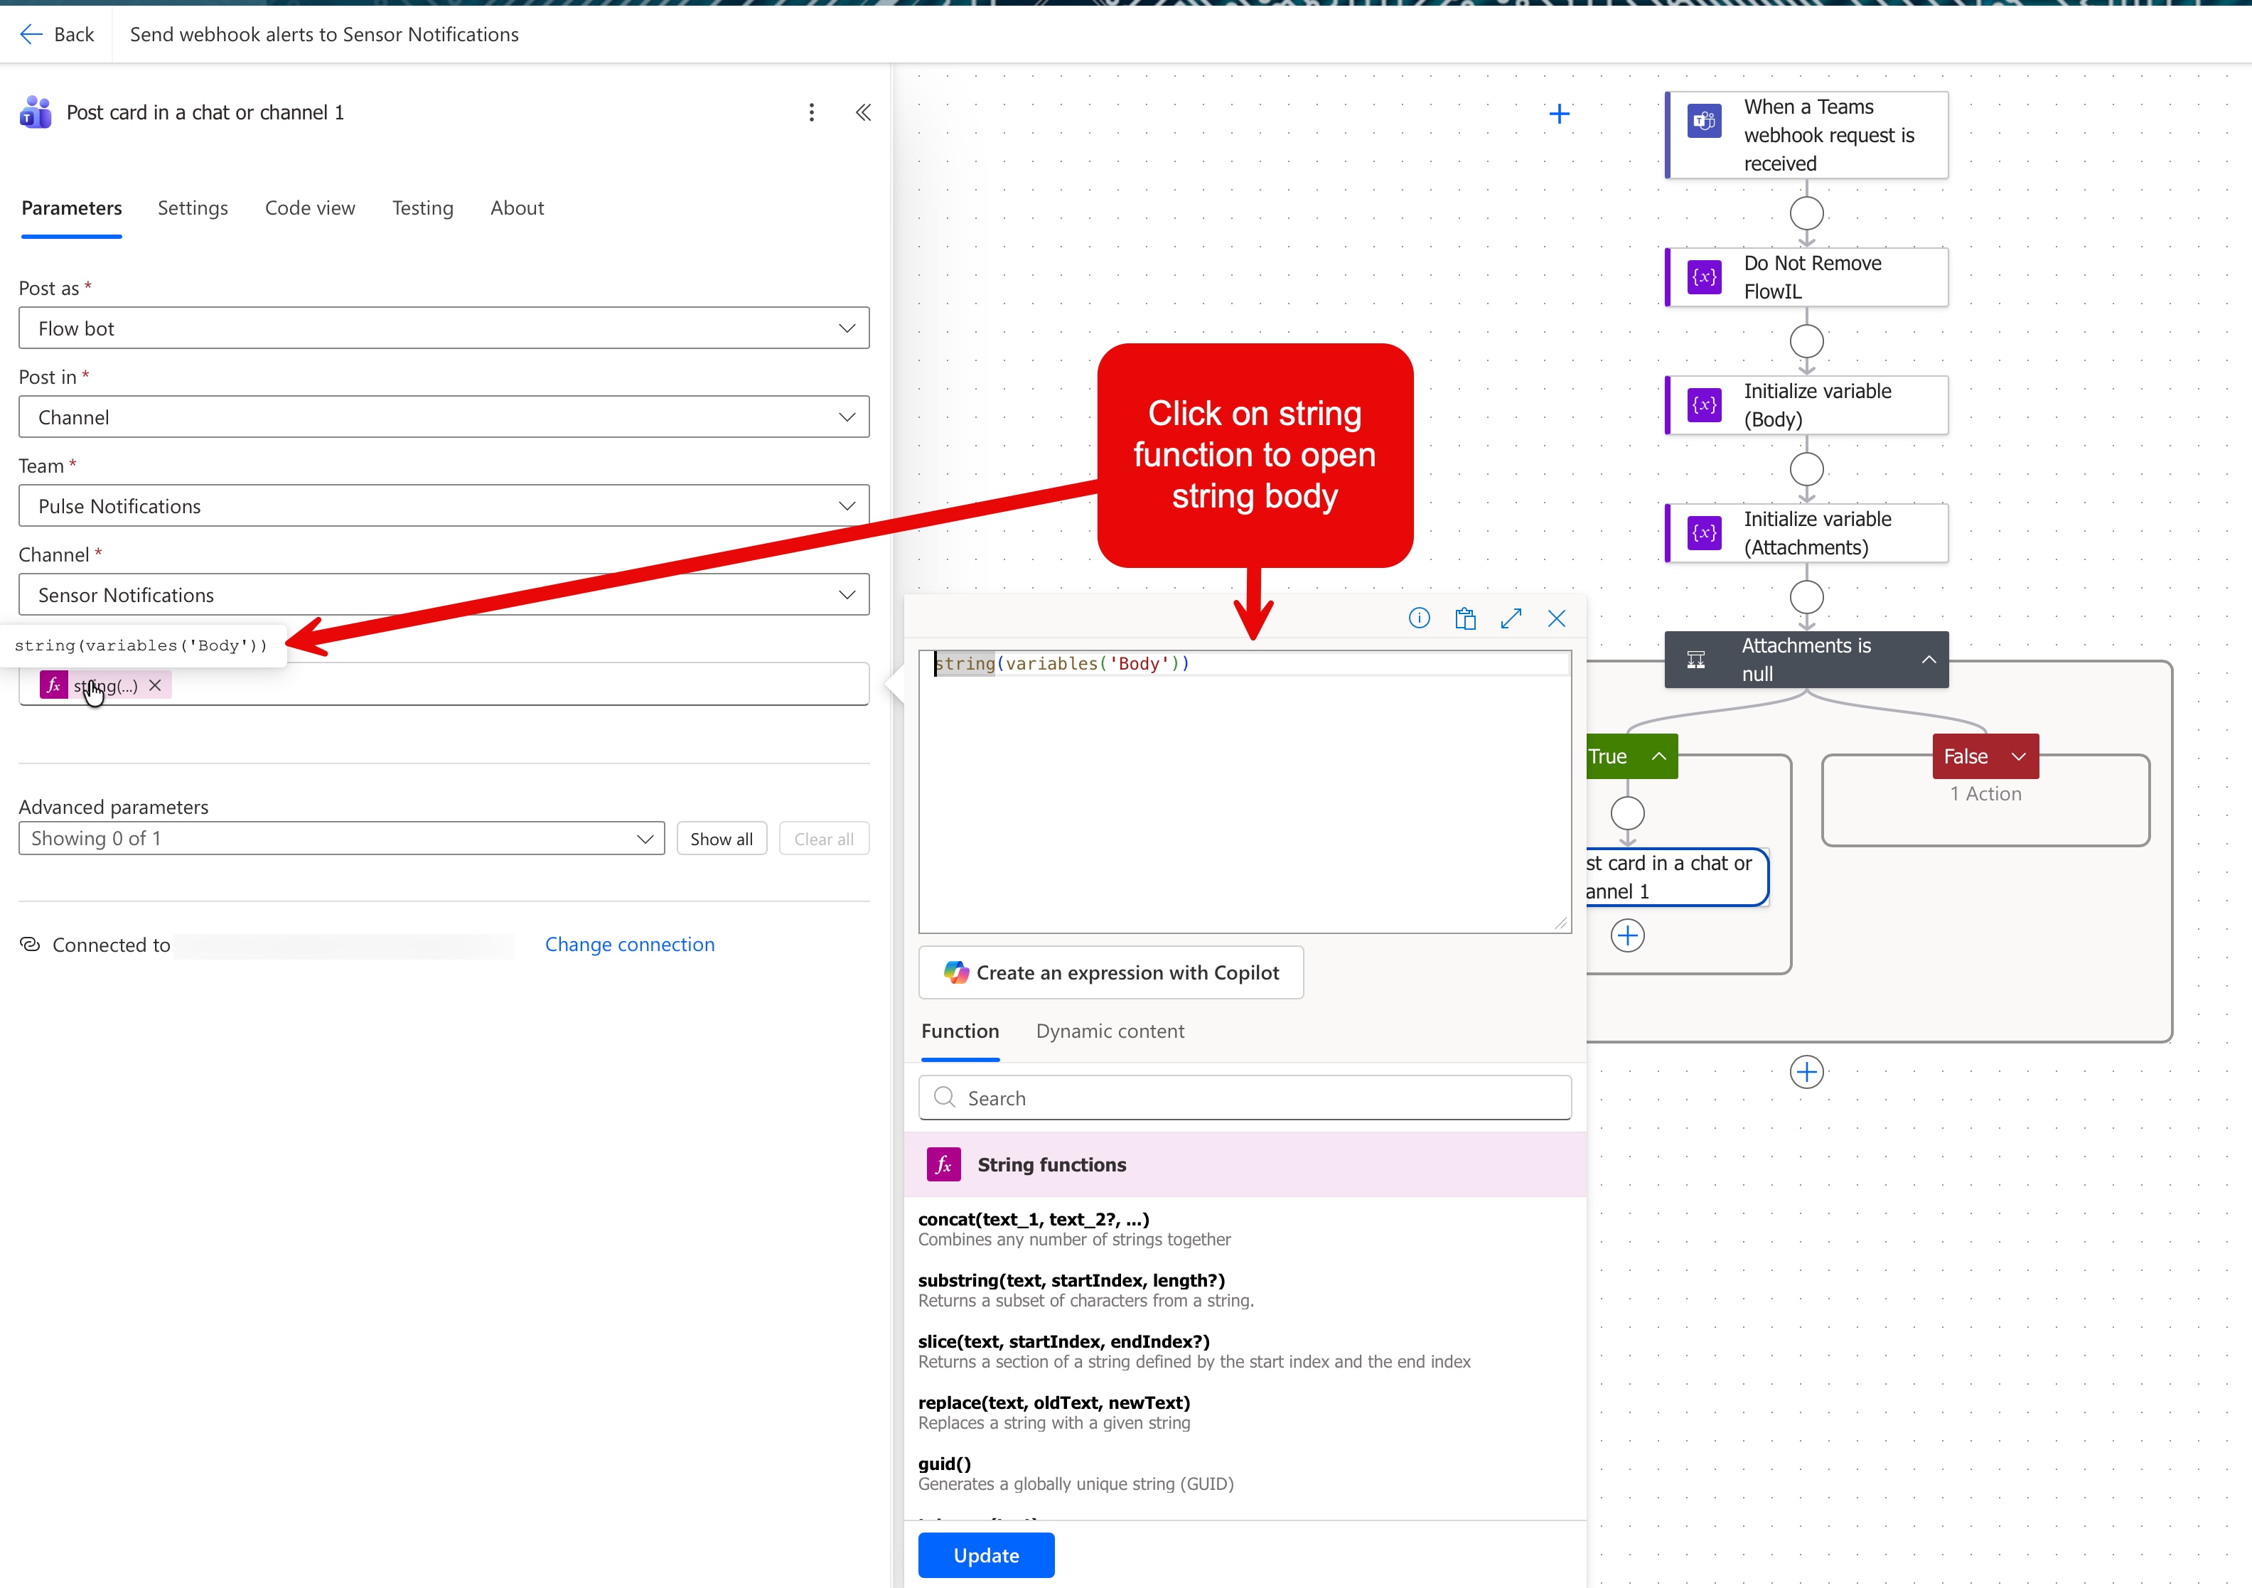Click the Back arrow icon

(31, 34)
